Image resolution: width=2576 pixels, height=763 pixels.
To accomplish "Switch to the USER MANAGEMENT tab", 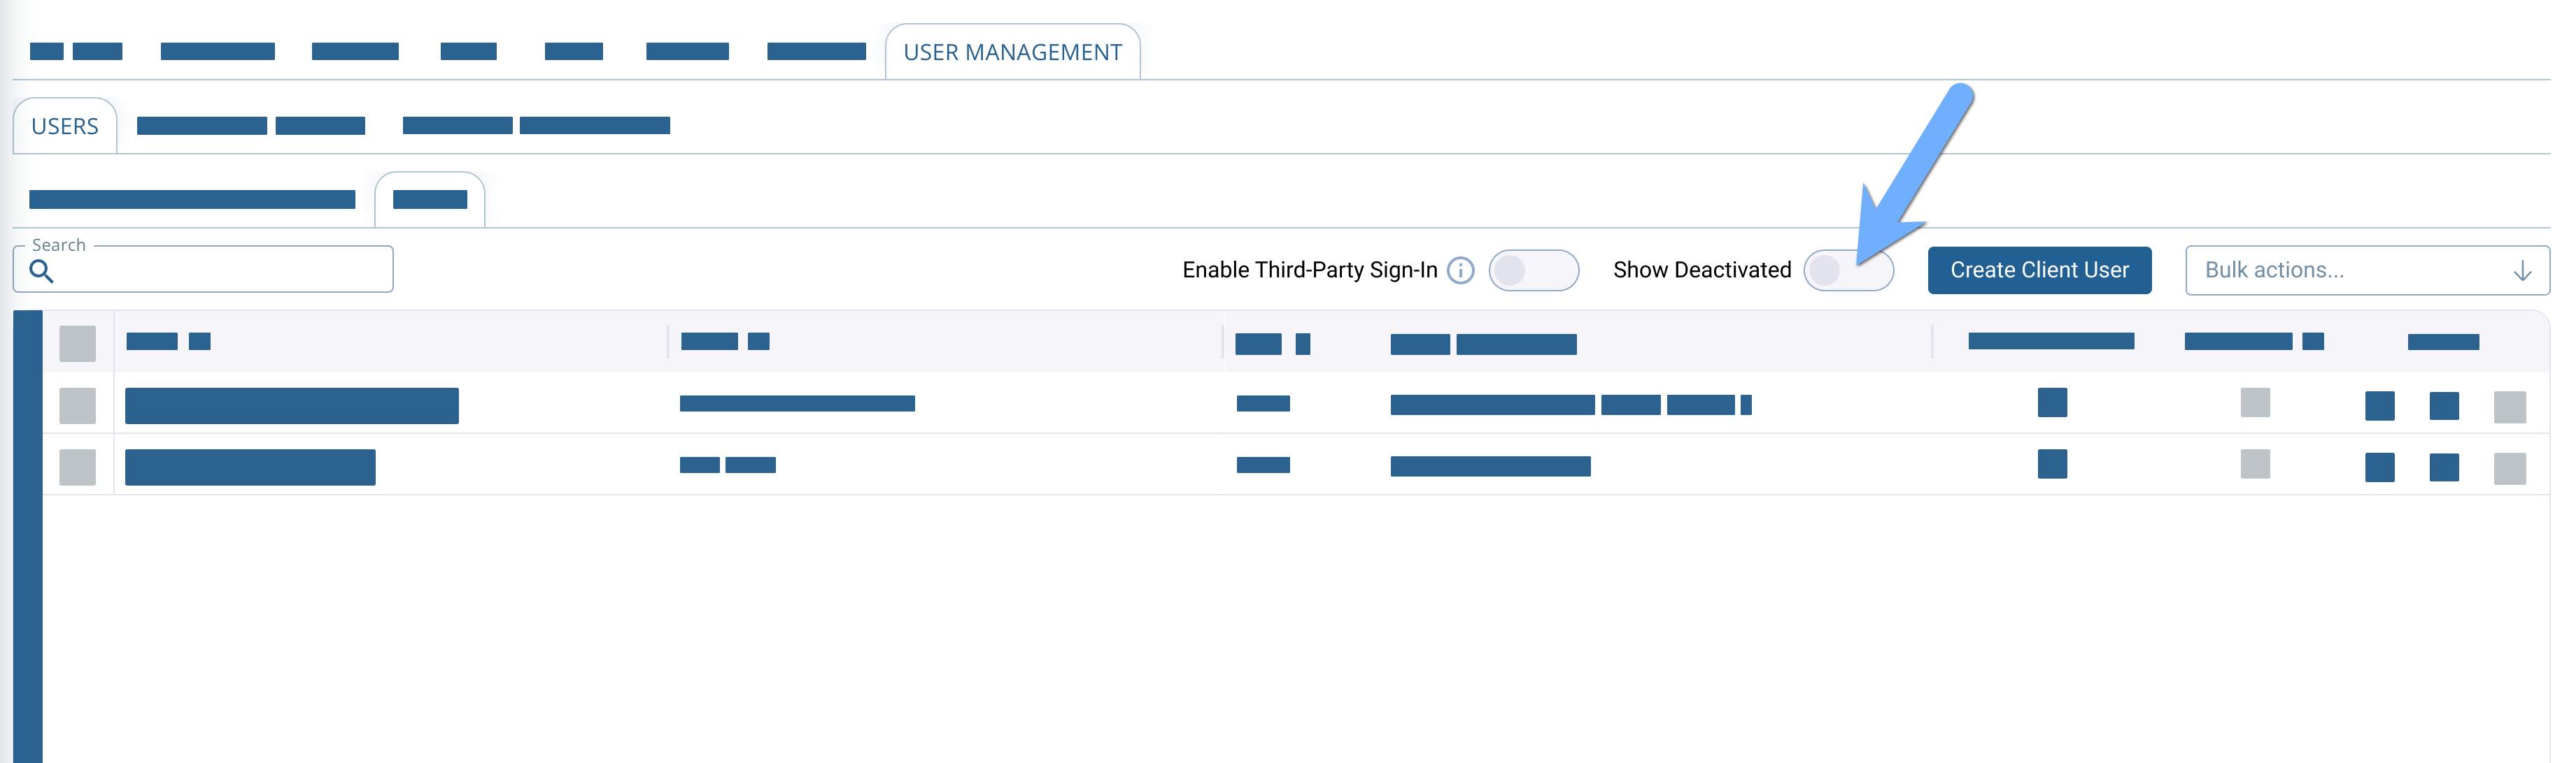I will click(x=1012, y=52).
